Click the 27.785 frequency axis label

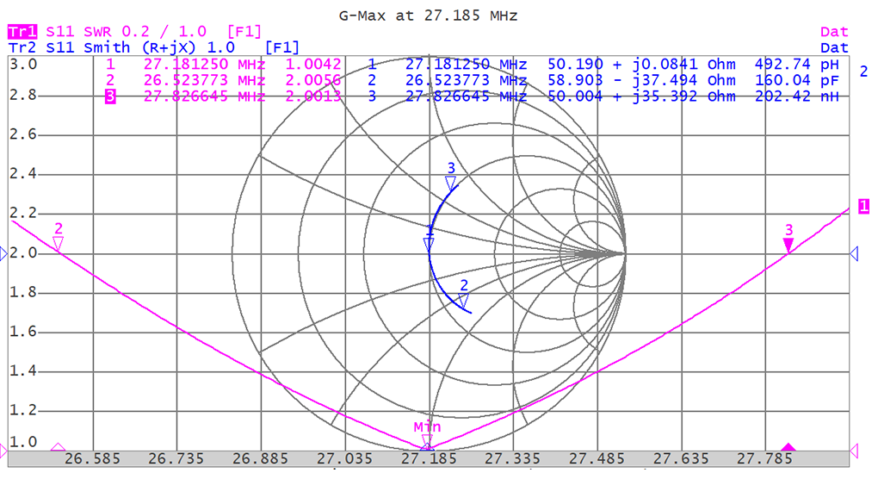(764, 459)
